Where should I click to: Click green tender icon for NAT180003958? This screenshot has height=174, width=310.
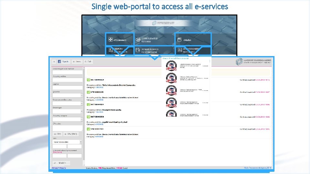click(88, 117)
